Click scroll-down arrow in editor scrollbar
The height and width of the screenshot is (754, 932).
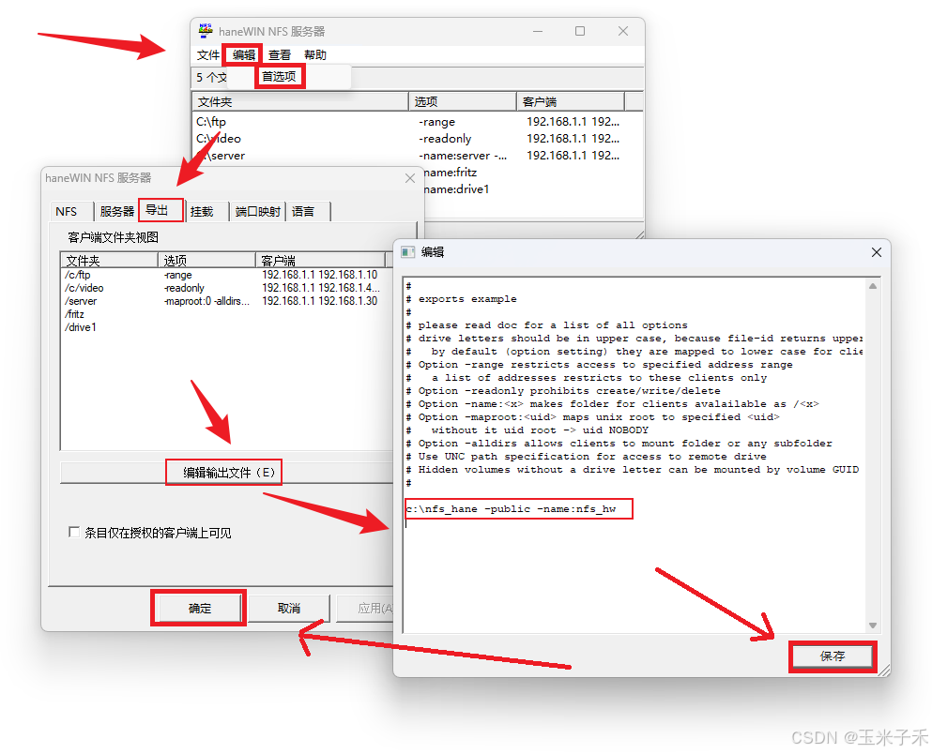873,626
